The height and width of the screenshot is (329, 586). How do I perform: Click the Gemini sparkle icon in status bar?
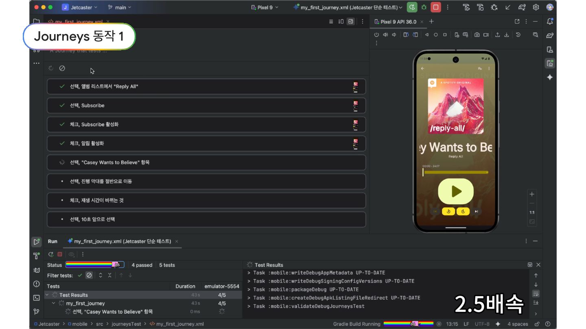pos(497,324)
